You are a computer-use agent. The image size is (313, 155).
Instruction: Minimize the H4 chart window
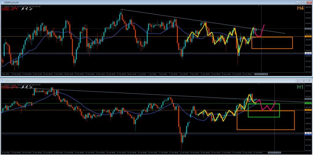(299, 2)
